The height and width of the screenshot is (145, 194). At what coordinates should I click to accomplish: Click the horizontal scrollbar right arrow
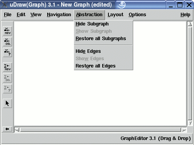(x=184, y=130)
